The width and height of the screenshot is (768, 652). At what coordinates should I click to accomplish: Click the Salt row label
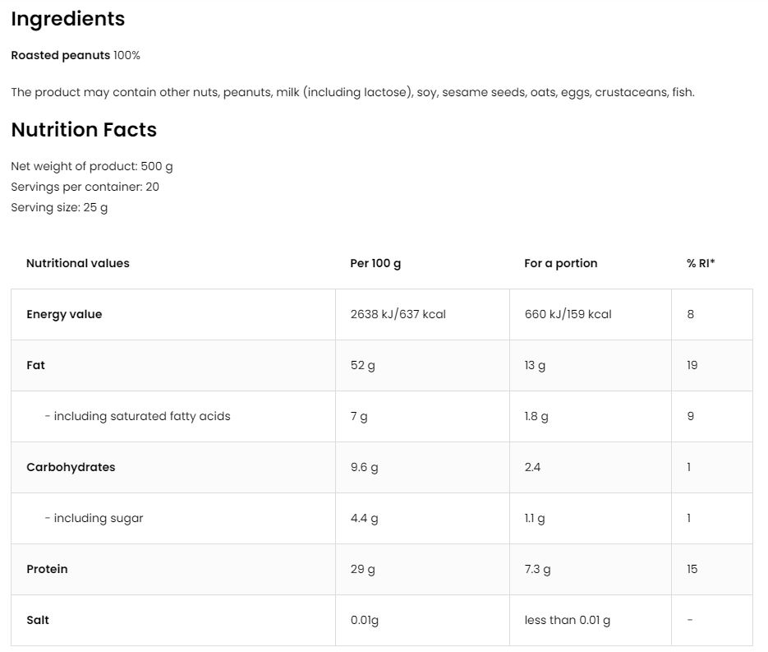click(x=38, y=620)
